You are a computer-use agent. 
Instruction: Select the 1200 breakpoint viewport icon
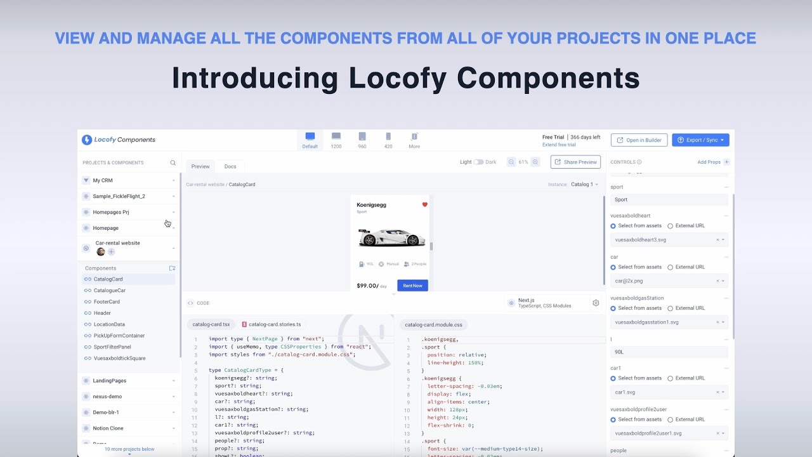[336, 136]
